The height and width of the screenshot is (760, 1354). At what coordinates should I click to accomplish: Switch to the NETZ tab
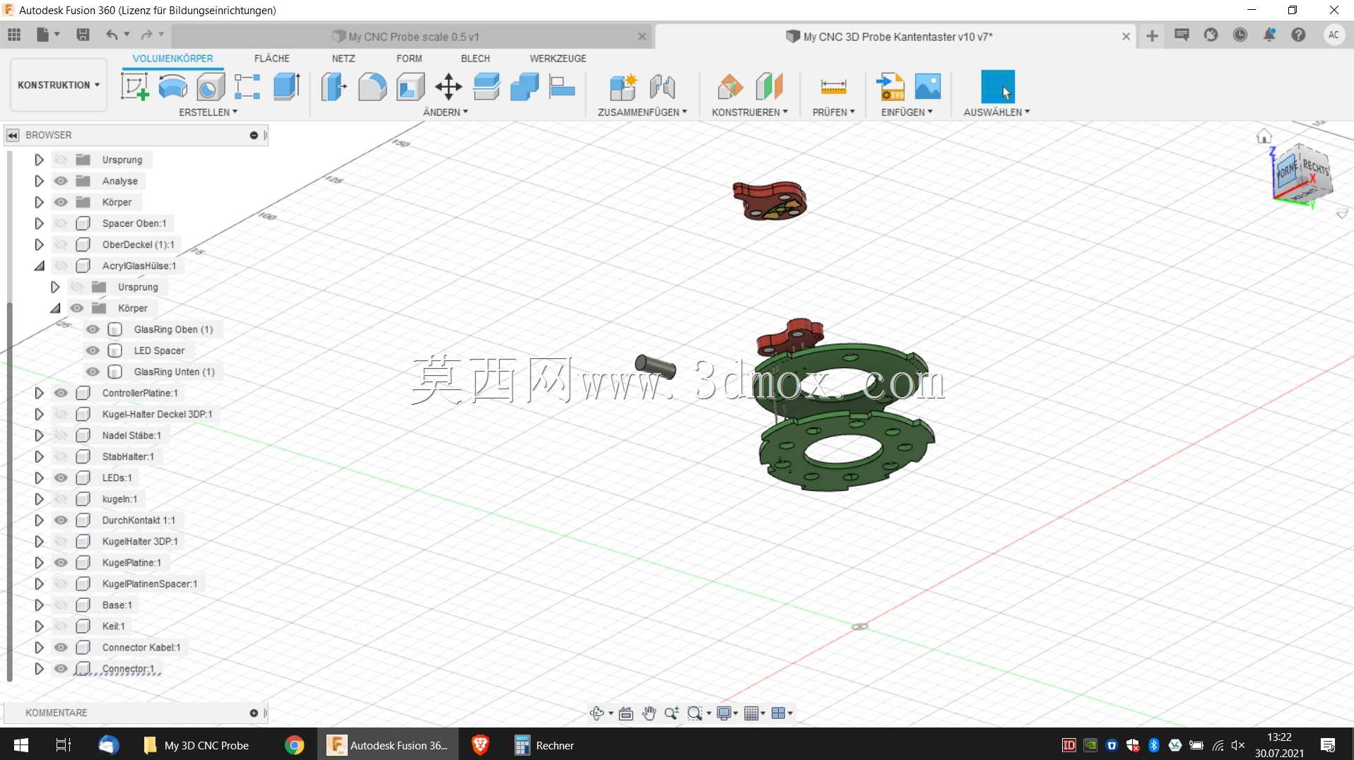343,59
